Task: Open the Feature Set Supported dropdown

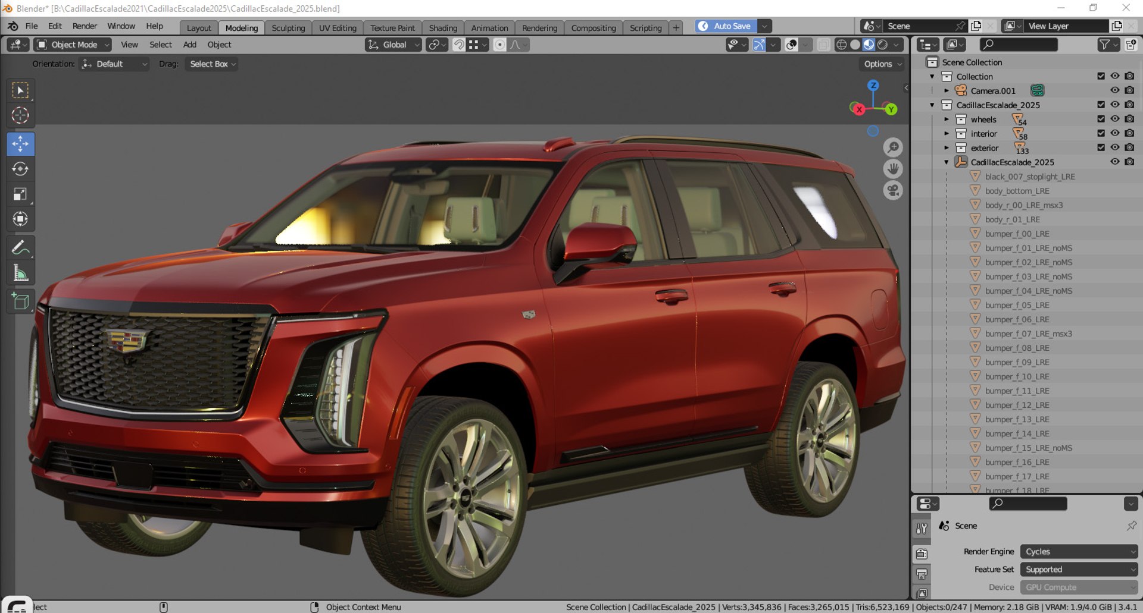Action: pyautogui.click(x=1079, y=570)
